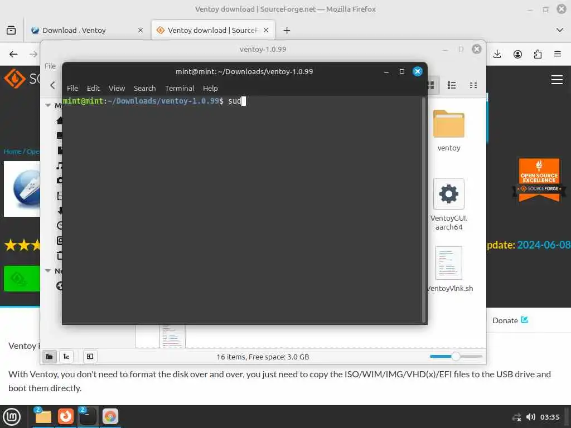
Task: Close the Download . Ventoy tab
Action: pos(140,30)
